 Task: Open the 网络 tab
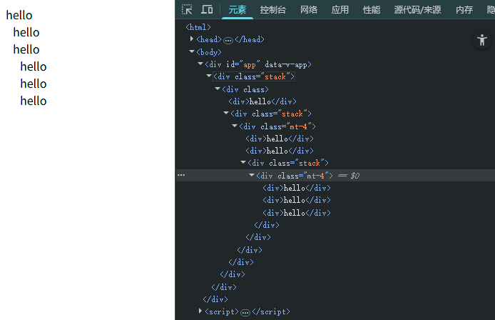click(308, 10)
